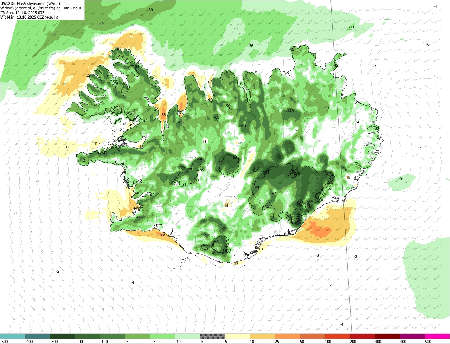Click the '33' value on the east coast
The width and height of the screenshot is (450, 344).
pos(377,128)
